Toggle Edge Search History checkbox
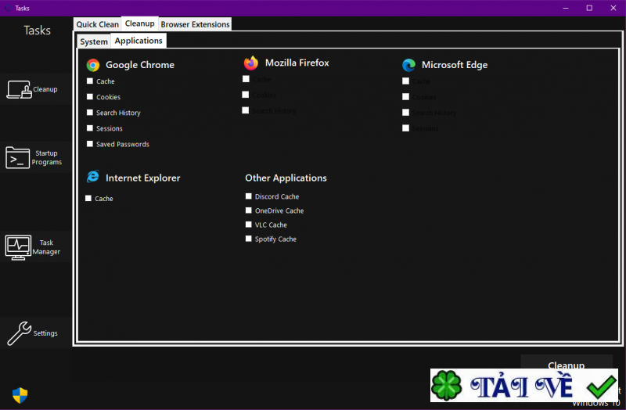 [x=405, y=113]
